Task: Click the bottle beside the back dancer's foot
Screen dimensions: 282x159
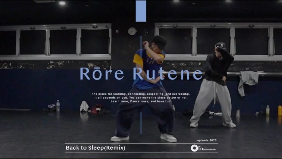Action: [x=238, y=112]
